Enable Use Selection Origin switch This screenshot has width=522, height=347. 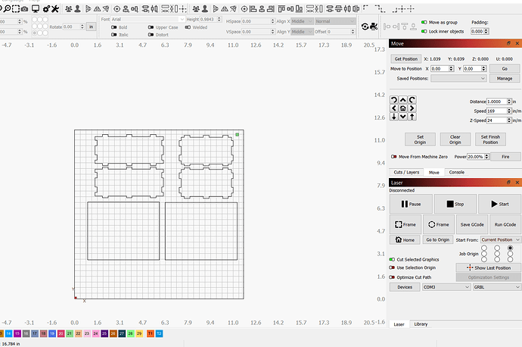(392, 267)
